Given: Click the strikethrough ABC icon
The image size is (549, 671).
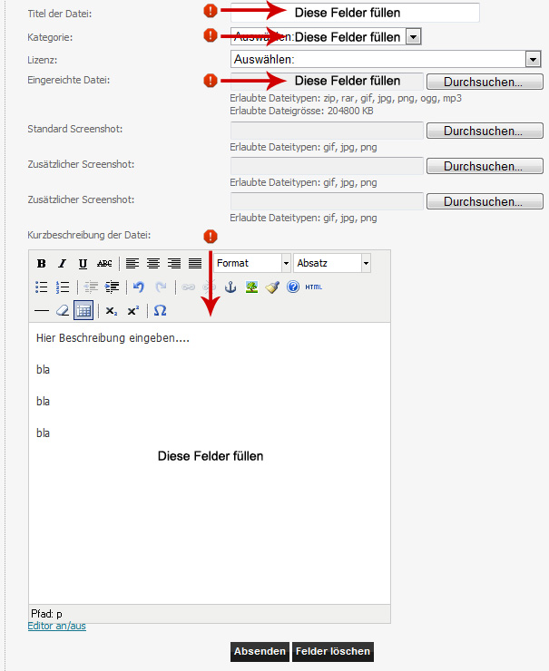Looking at the screenshot, I should click(104, 264).
